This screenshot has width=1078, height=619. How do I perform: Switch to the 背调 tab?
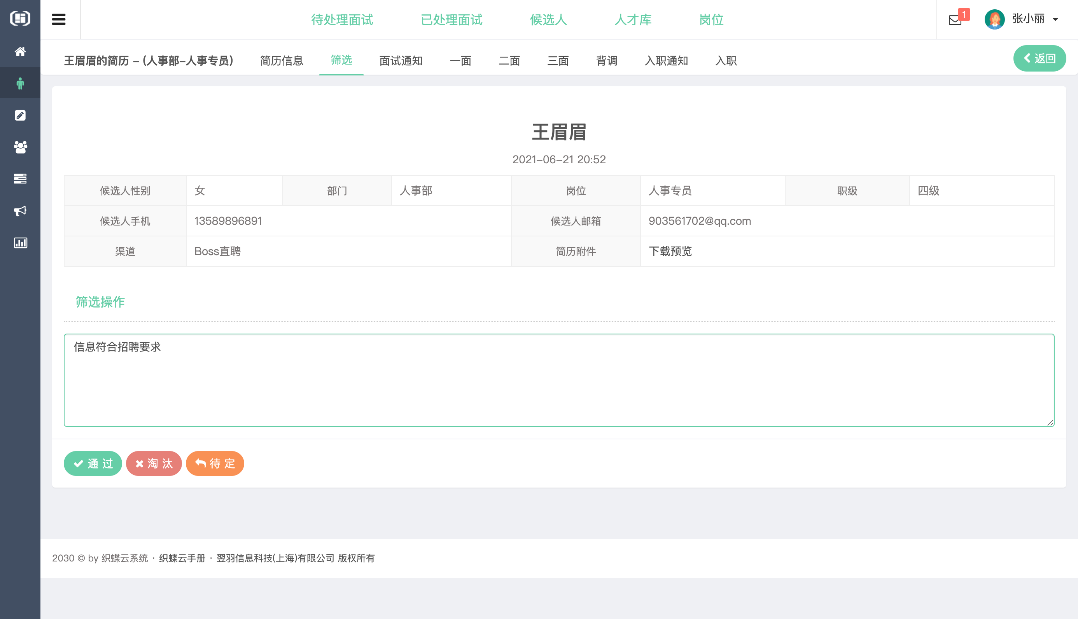(607, 61)
